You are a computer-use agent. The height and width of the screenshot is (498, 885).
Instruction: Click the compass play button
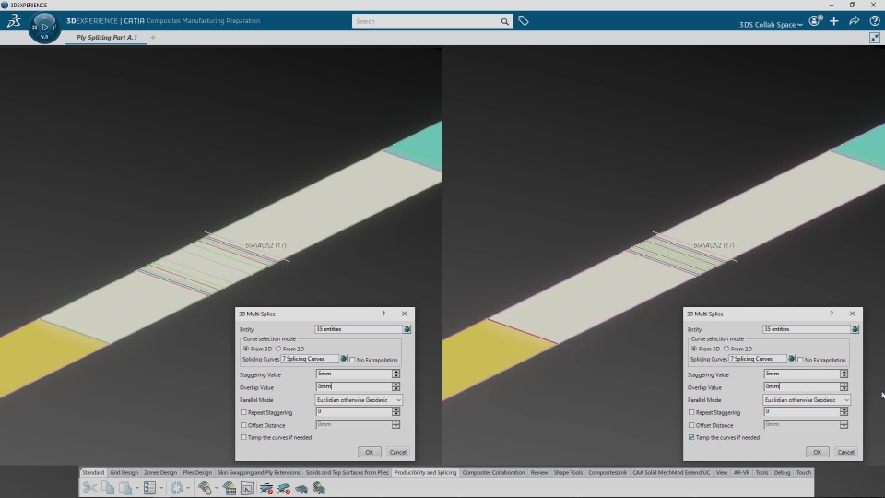(x=45, y=27)
